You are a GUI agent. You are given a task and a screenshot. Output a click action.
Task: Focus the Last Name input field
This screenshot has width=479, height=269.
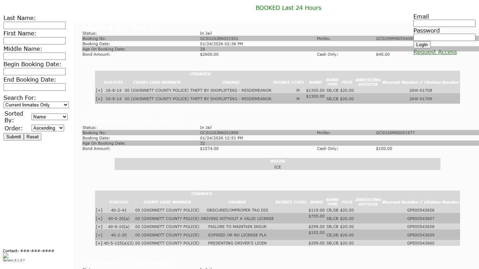tap(34, 25)
